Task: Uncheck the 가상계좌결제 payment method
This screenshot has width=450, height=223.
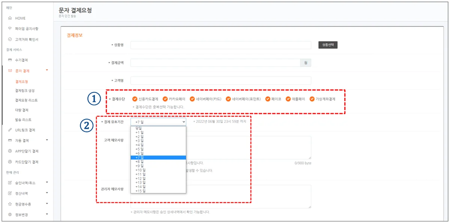Action: tap(312, 99)
